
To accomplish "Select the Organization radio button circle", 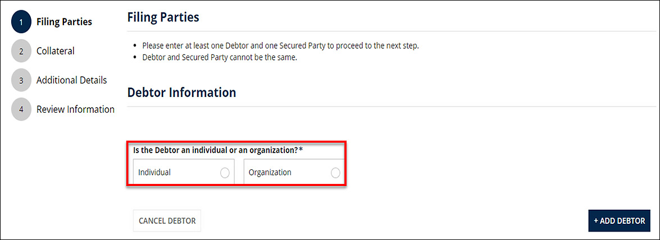I will [x=335, y=173].
